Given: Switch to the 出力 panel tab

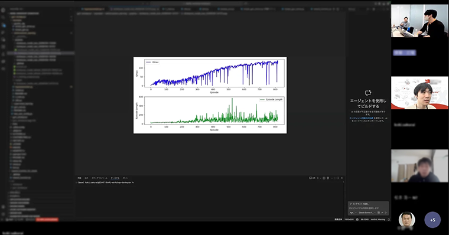Looking at the screenshot, I should 86,178.
